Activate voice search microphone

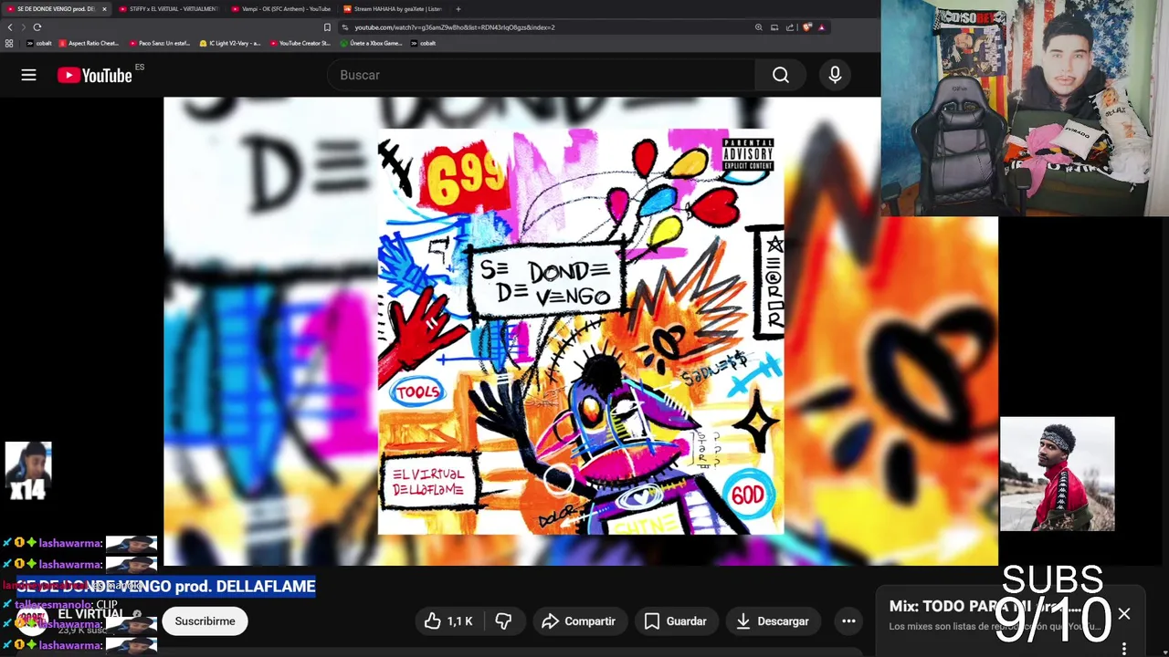(x=835, y=75)
